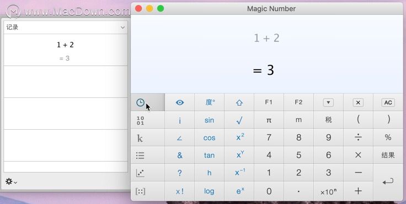Viewport: 406px width, 204px height.
Task: Click the factorial x! key
Action: point(180,191)
